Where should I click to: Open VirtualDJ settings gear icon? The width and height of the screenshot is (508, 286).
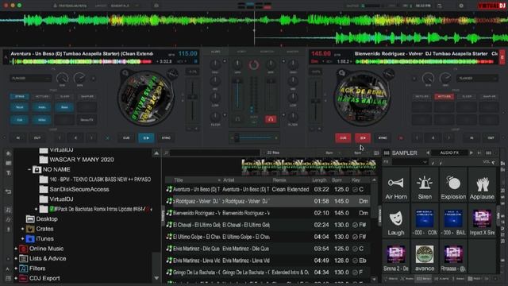(x=461, y=6)
